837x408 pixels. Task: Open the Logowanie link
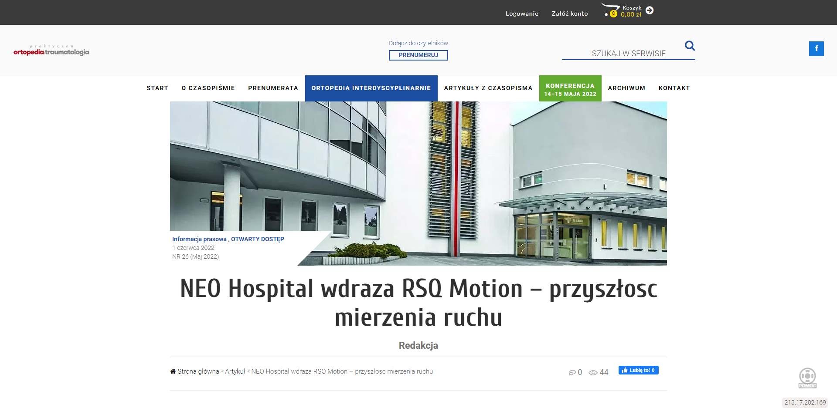[522, 13]
